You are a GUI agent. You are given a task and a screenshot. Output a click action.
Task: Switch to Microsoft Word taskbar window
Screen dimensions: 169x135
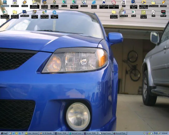76,133
